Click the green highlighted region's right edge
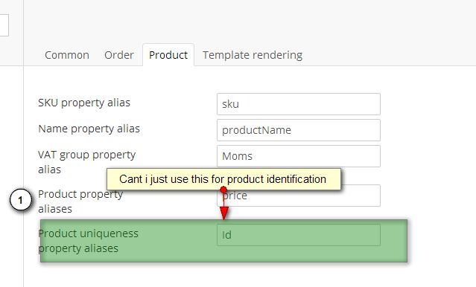Image resolution: width=476 pixels, height=287 pixels. coord(407,241)
